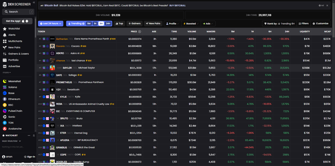
Task: Select Base chain icon
Action: pyautogui.click(x=5, y=93)
